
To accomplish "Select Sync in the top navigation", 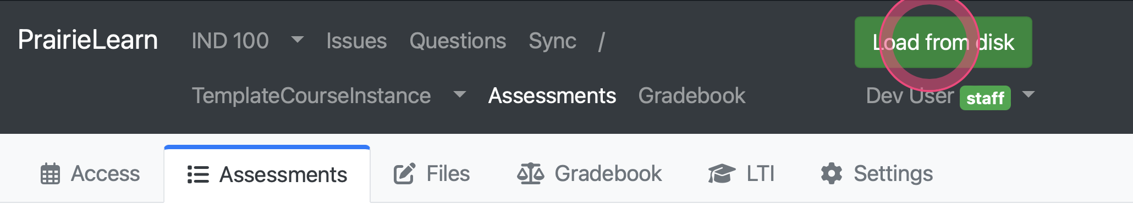I will pyautogui.click(x=552, y=41).
